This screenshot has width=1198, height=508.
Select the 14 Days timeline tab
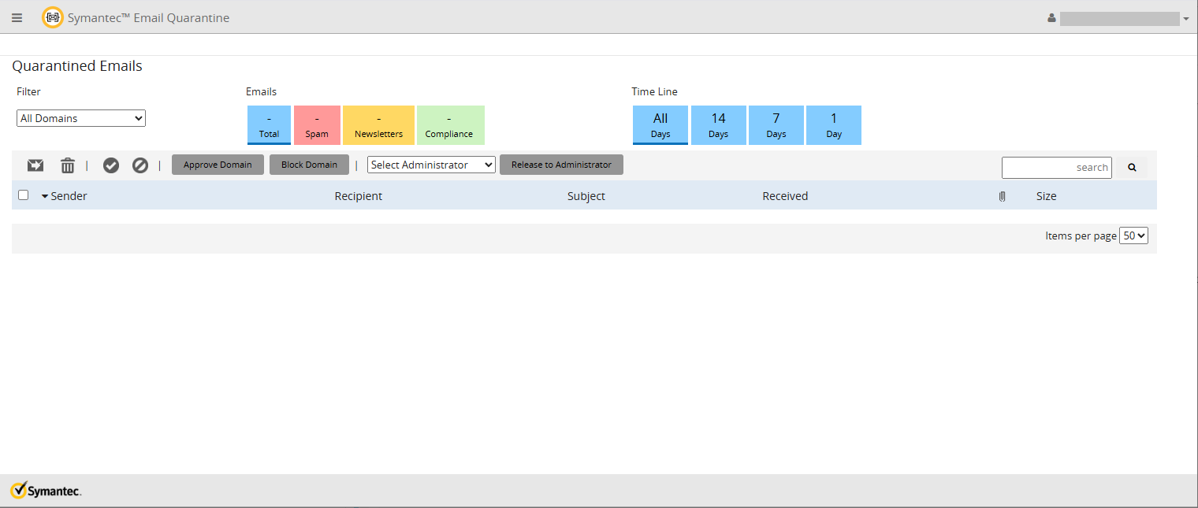coord(718,124)
